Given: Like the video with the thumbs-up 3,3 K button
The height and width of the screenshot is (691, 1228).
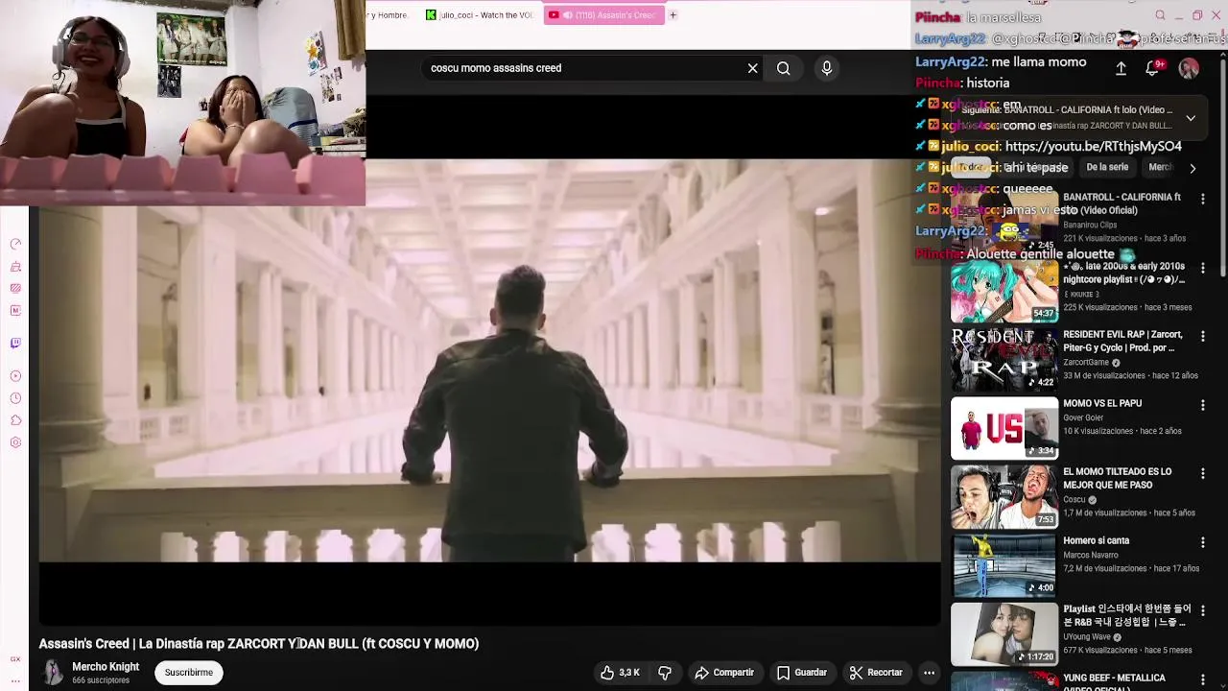Looking at the screenshot, I should click(x=621, y=673).
